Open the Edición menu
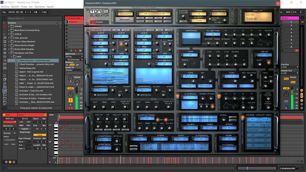 15,7
